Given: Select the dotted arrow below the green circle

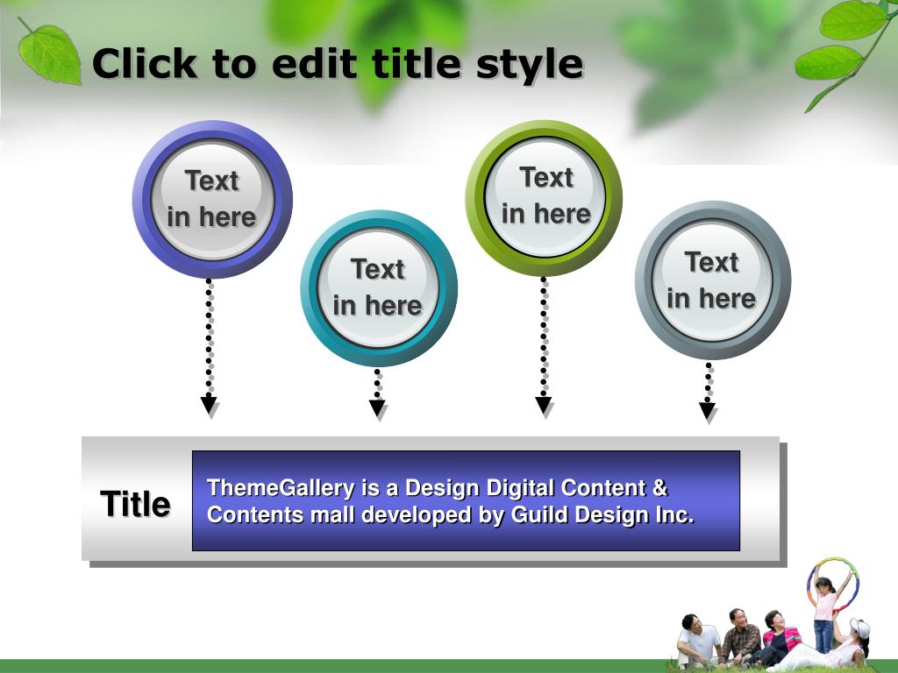Looking at the screenshot, I should [544, 347].
